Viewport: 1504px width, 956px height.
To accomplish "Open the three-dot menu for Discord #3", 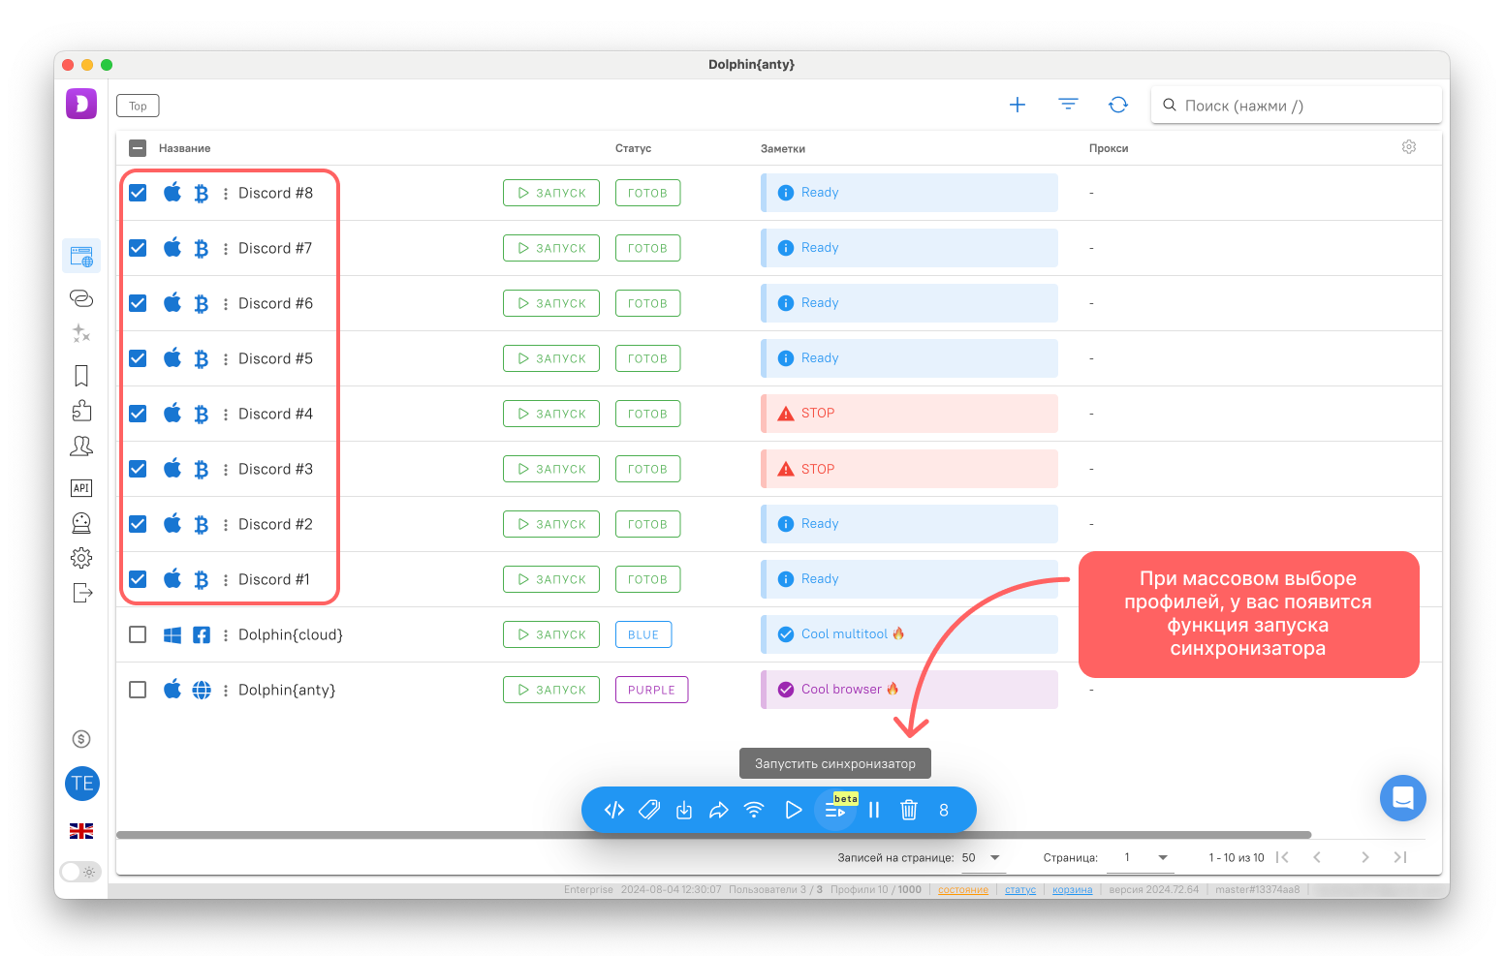I will click(226, 469).
